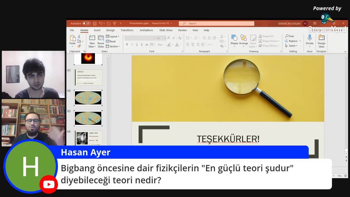Click Increase Font Size icon
The height and width of the screenshot is (197, 350).
(x=169, y=38)
